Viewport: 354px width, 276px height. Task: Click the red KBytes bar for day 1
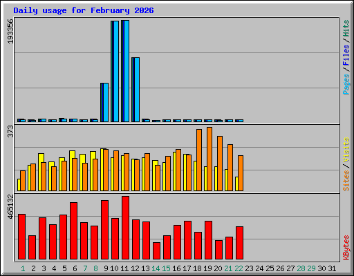pyautogui.click(x=22, y=237)
